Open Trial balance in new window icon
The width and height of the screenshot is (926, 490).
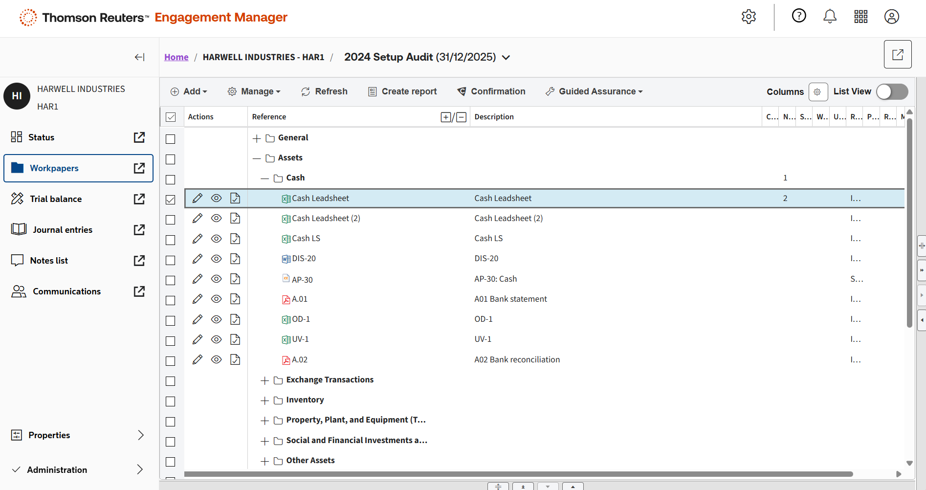(x=139, y=199)
